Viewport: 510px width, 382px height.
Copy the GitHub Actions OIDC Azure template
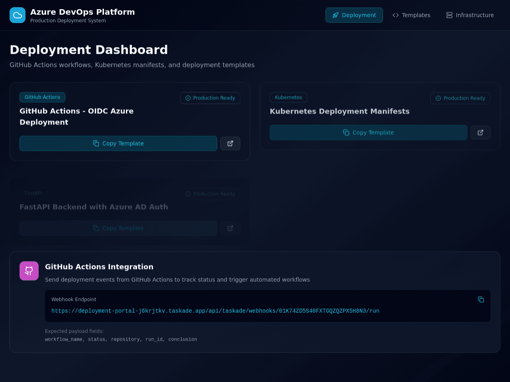118,144
